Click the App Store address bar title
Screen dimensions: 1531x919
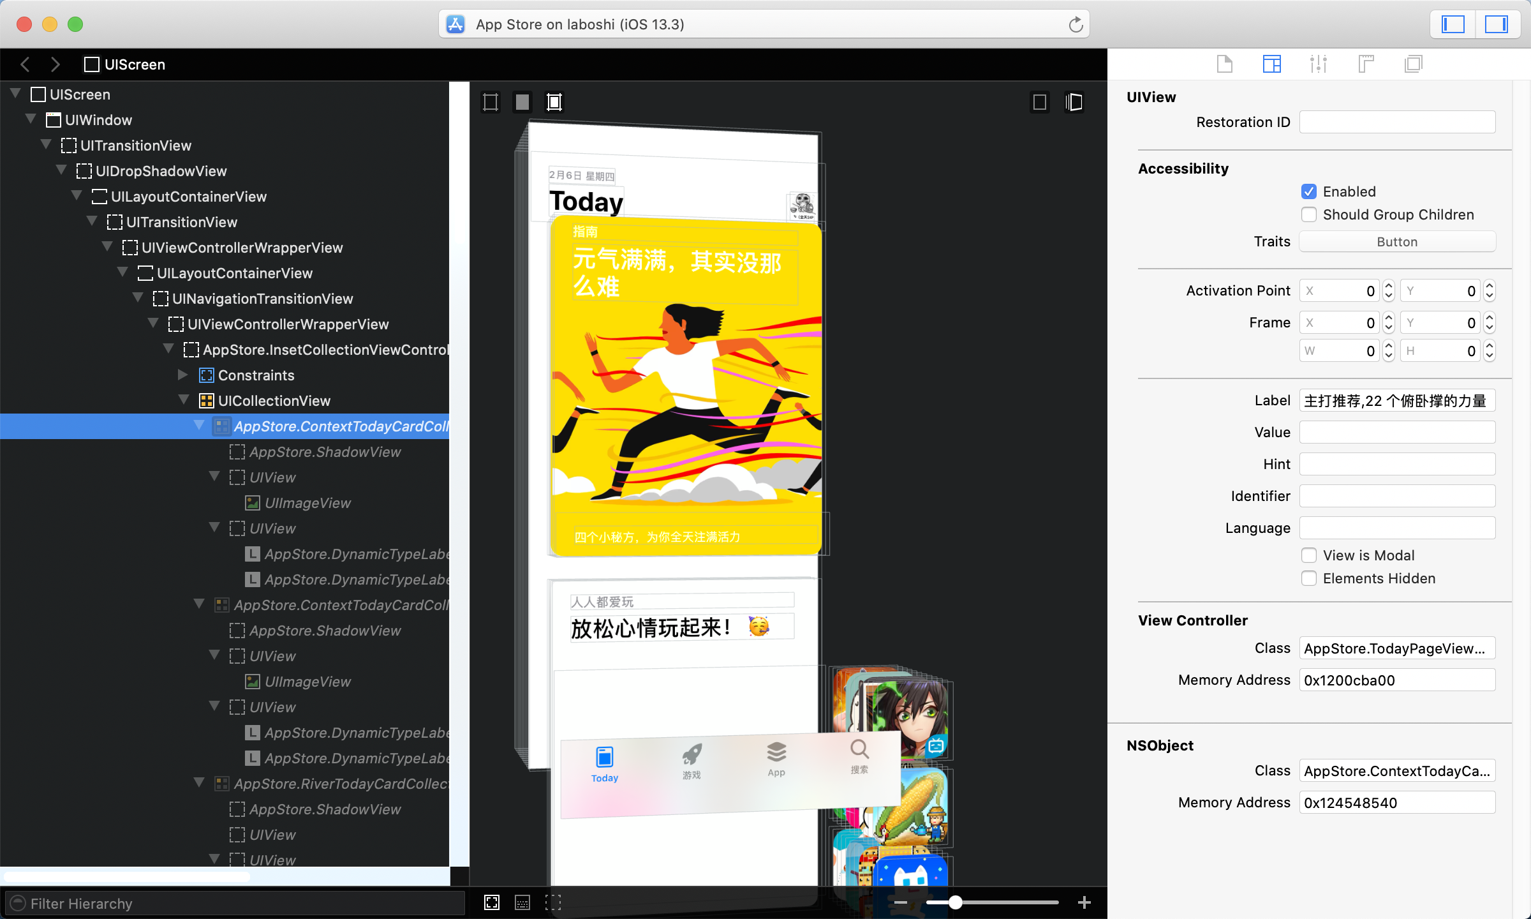pos(580,25)
